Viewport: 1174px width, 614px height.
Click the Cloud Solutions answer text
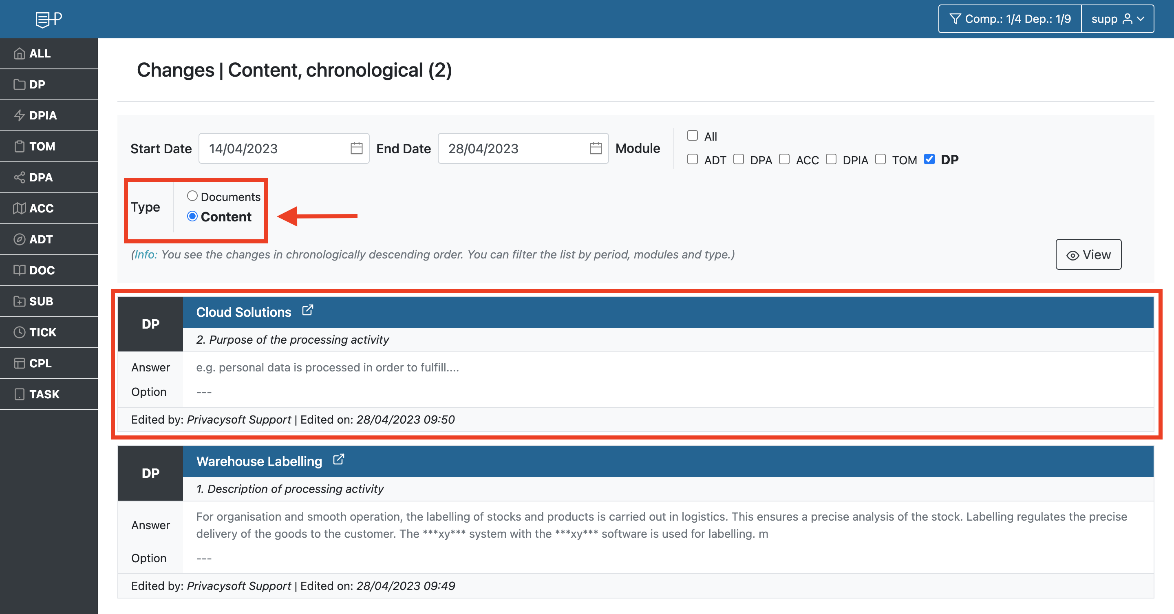[327, 367]
